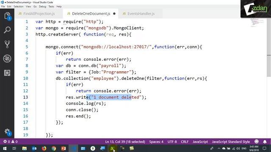Open PowerPoint from the taskbar
Screen dimensions: 271x152
tap(64, 148)
